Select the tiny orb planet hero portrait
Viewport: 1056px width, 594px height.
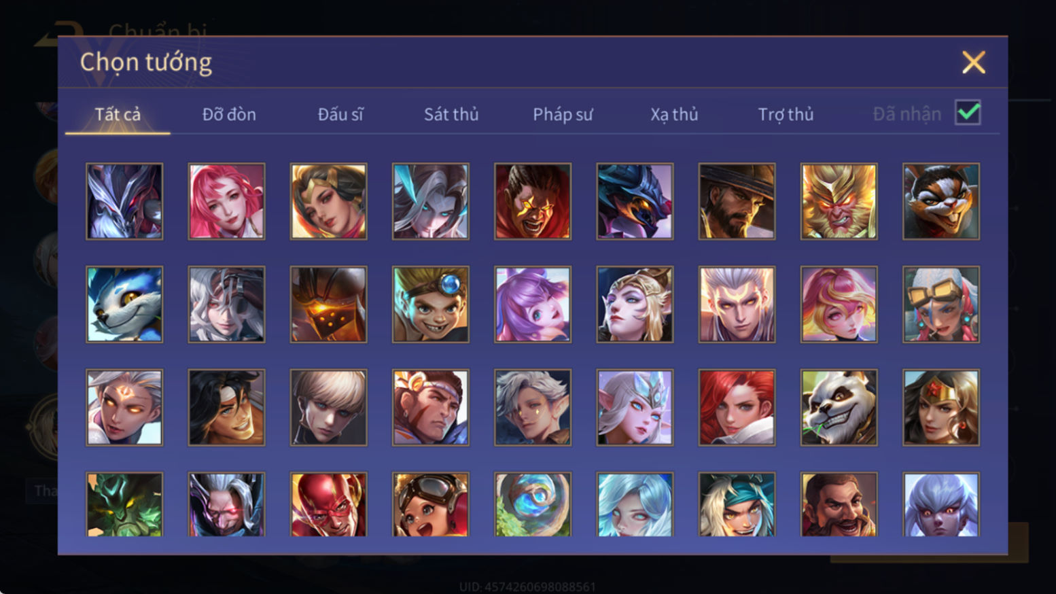[x=533, y=504]
